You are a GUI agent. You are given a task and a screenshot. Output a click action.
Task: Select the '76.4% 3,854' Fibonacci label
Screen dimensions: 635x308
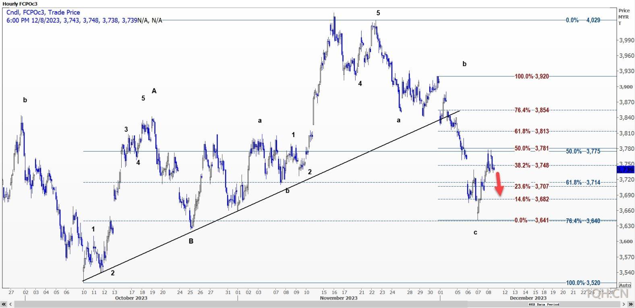(532, 110)
